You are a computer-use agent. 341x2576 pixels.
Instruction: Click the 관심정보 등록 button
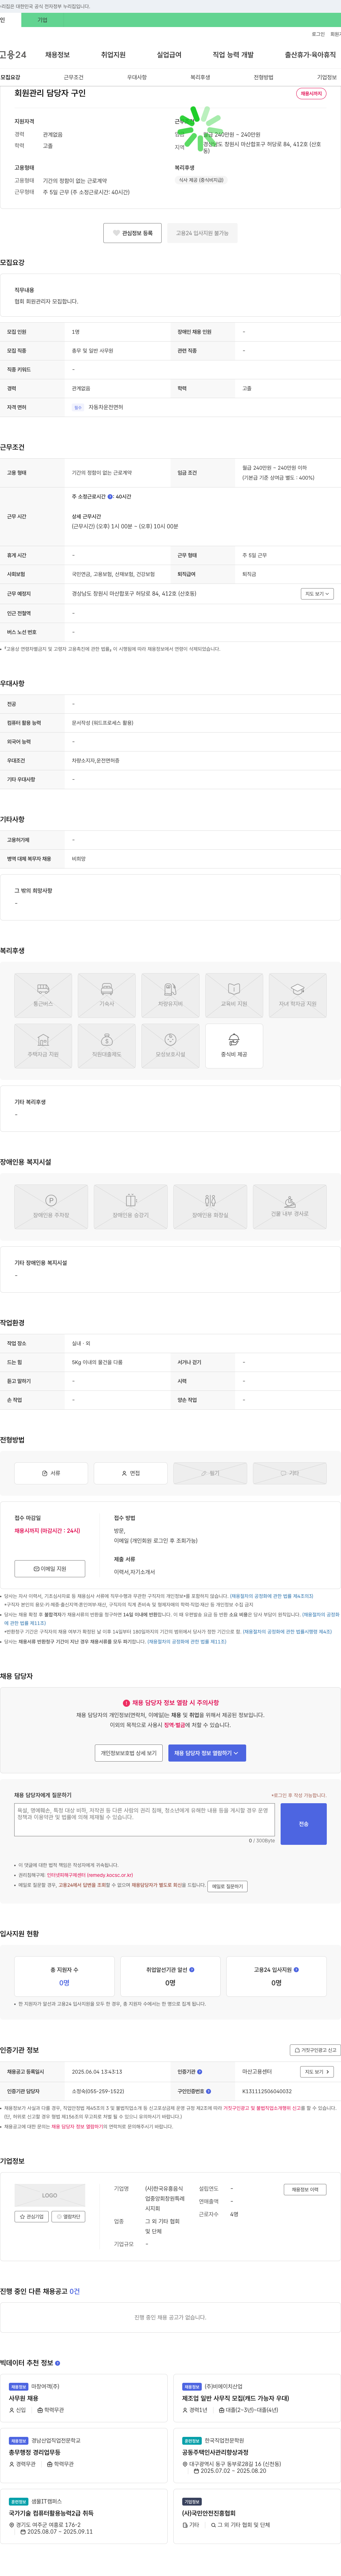[132, 233]
